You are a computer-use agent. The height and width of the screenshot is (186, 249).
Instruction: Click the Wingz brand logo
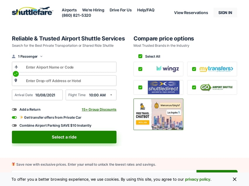pos(168,69)
